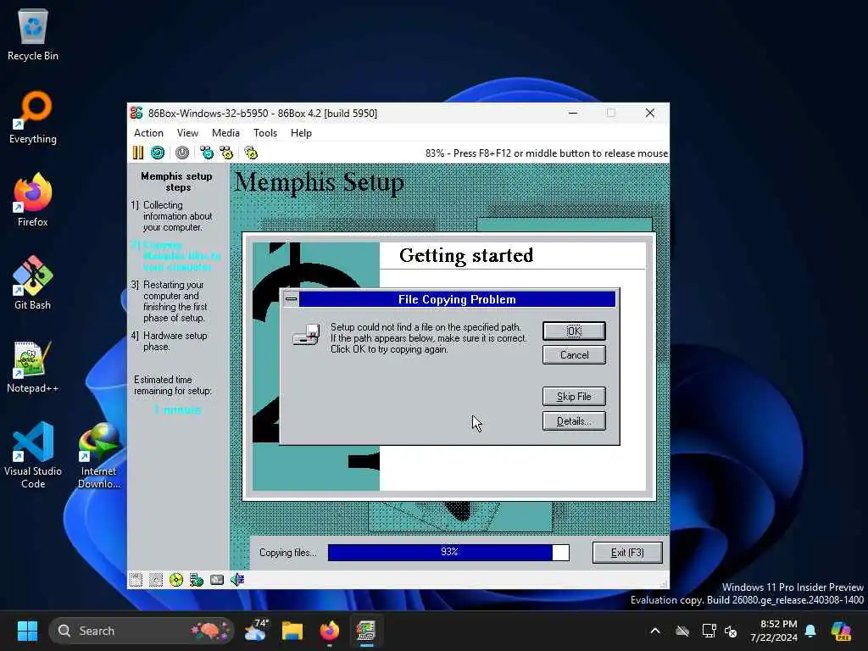
Task: Open Firefox from the taskbar
Action: coord(330,631)
